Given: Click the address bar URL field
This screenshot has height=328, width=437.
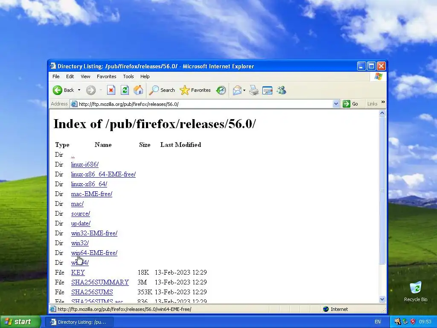Looking at the screenshot, I should click(205, 104).
